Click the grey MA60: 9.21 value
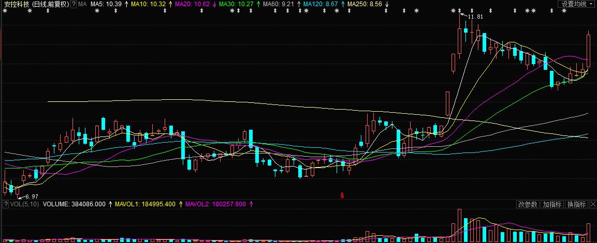The image size is (597, 243). [279, 4]
